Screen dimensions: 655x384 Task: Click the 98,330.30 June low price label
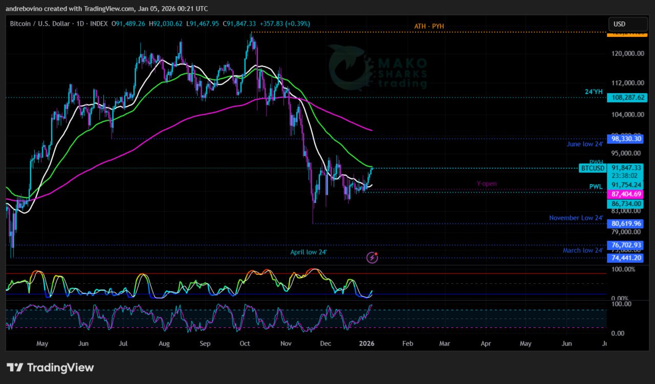click(x=625, y=139)
